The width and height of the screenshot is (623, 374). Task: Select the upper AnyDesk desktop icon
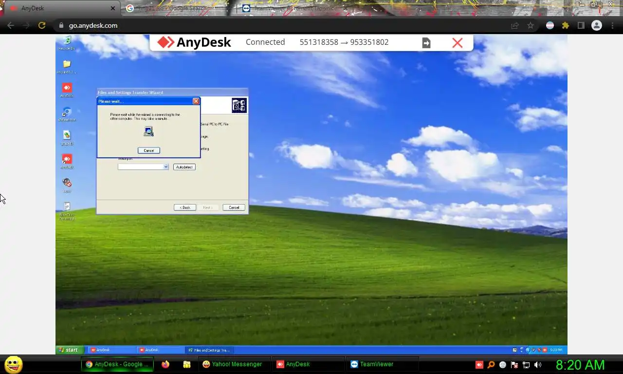[67, 89]
